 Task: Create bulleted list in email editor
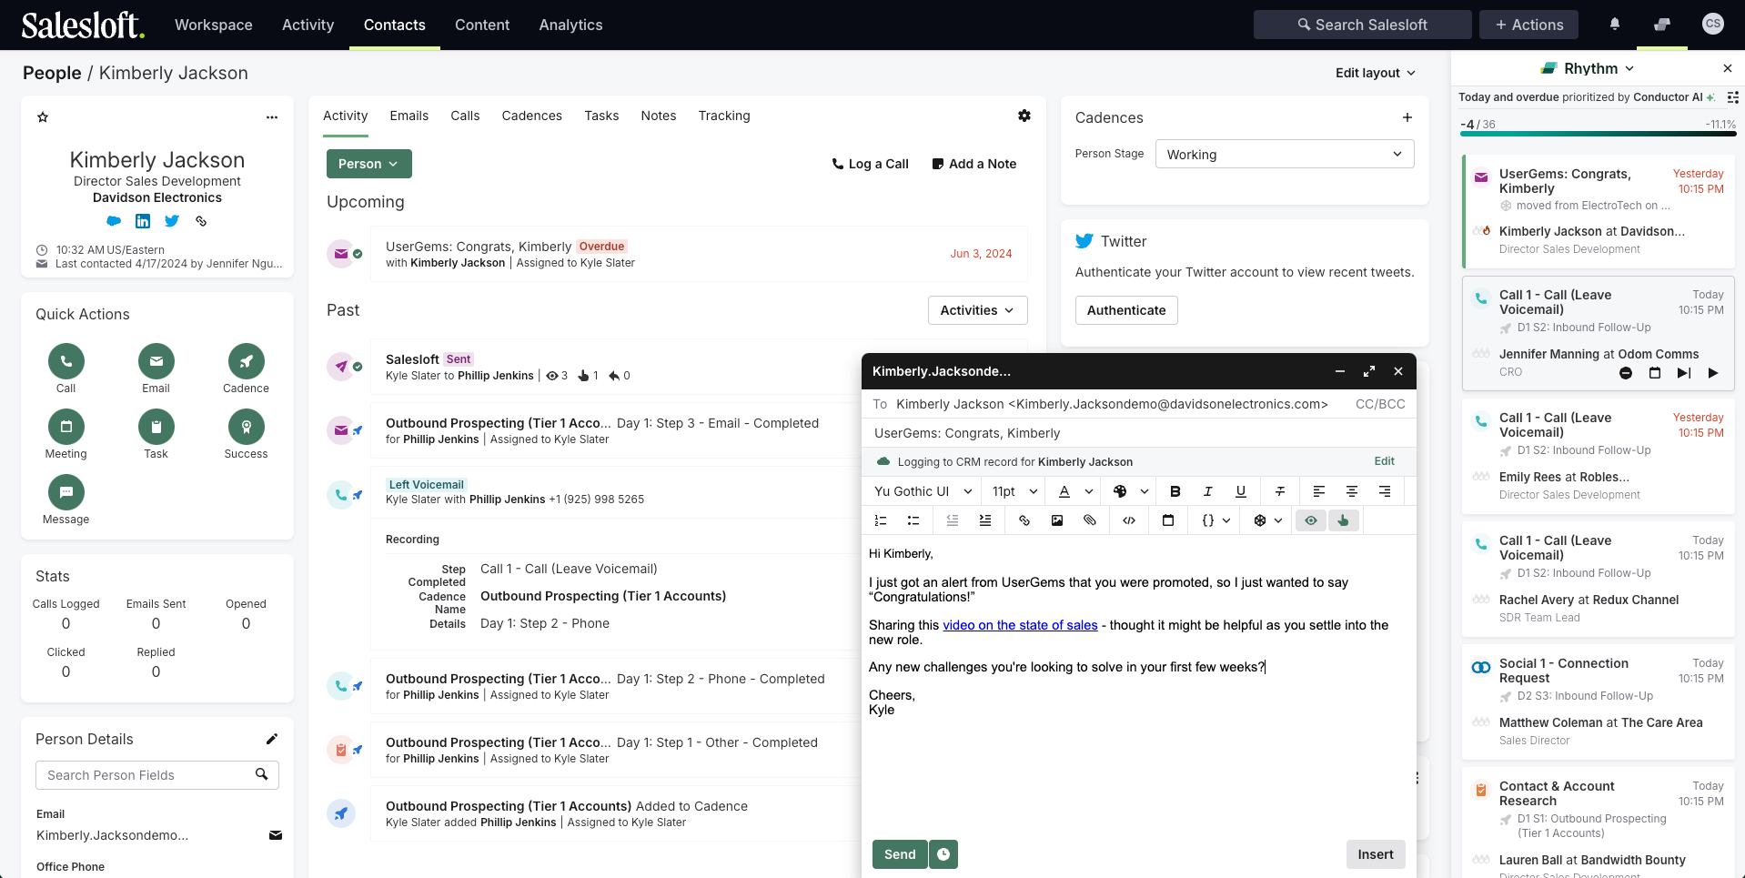coord(913,520)
